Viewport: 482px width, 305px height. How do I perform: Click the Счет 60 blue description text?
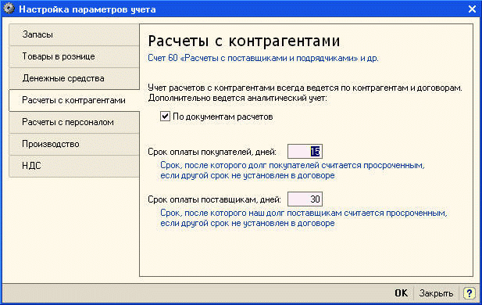[x=263, y=58]
